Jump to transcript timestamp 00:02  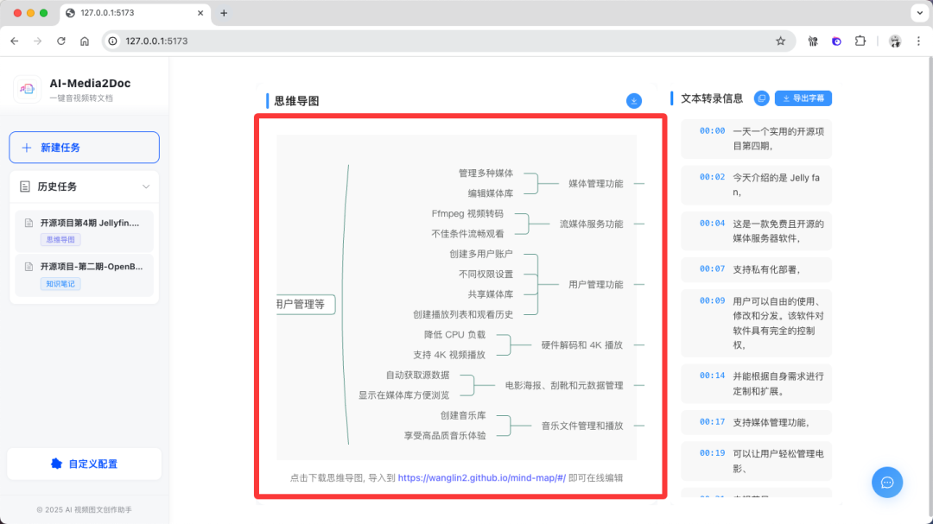click(712, 177)
